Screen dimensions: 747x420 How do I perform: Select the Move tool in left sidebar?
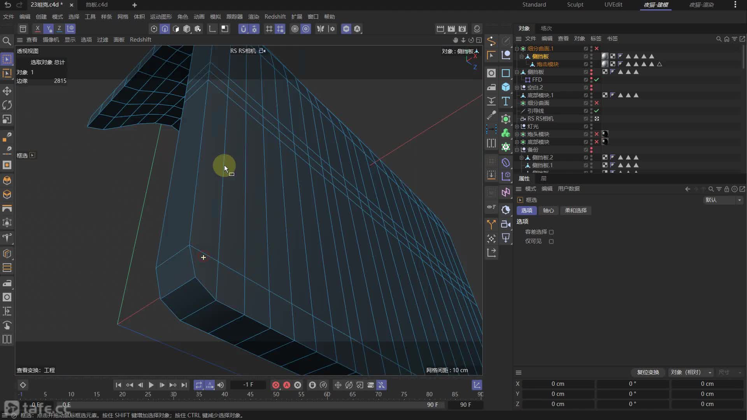[7, 91]
